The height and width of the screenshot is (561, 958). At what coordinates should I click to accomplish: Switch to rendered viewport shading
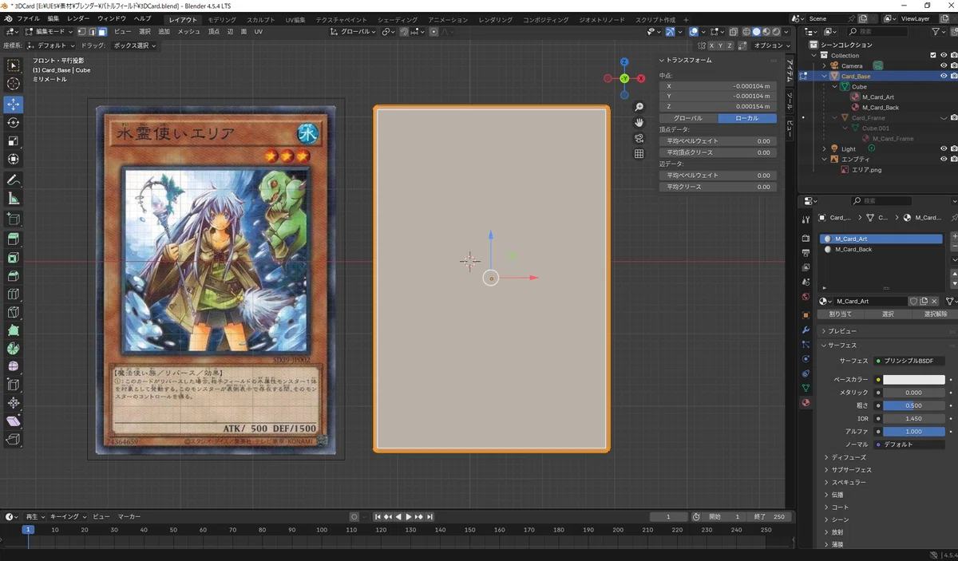[776, 32]
